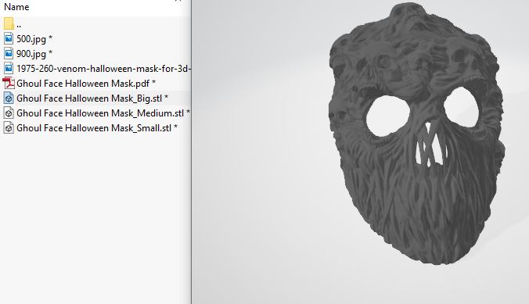Click the PDF icon of Ghoul Face Mask.pdf
Viewport: 529px width, 304px height.
pos(9,84)
